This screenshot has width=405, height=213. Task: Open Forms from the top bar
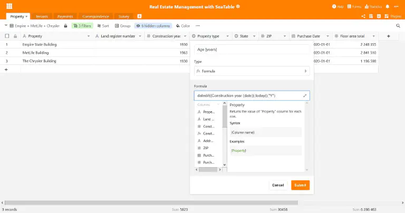[354, 6]
